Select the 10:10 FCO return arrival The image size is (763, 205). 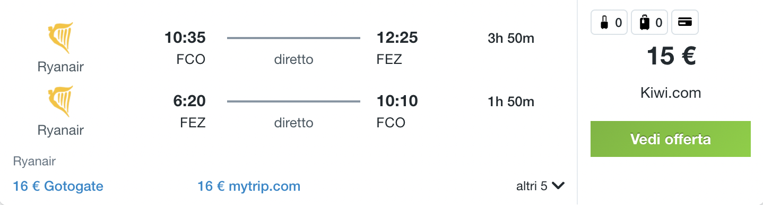click(x=397, y=101)
